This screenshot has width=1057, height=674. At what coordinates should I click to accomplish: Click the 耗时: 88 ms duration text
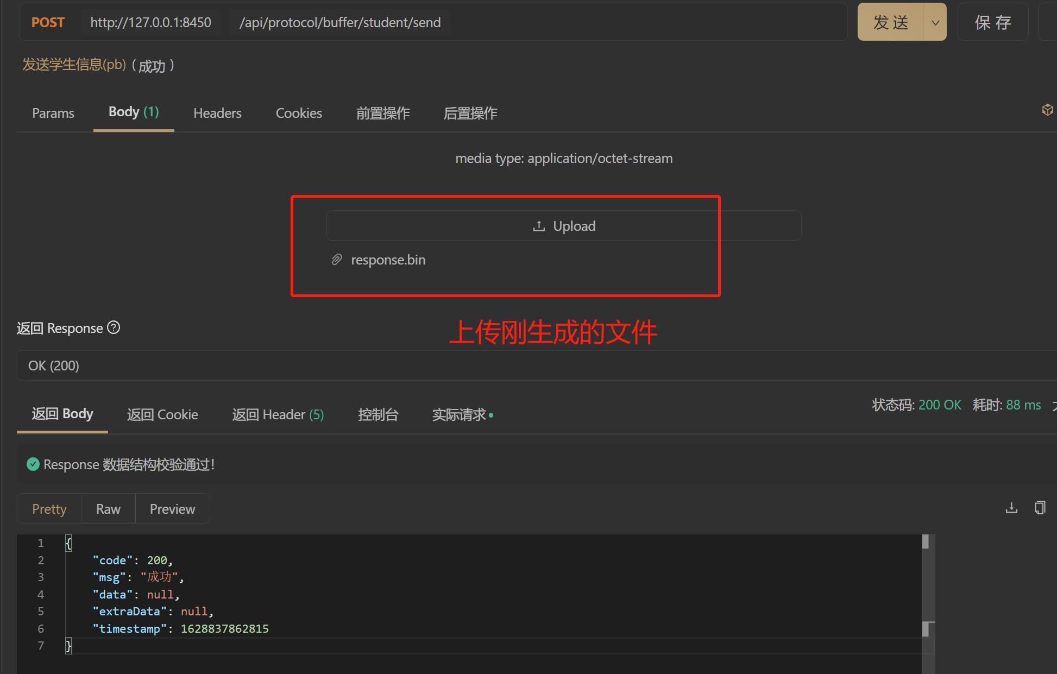[1007, 405]
